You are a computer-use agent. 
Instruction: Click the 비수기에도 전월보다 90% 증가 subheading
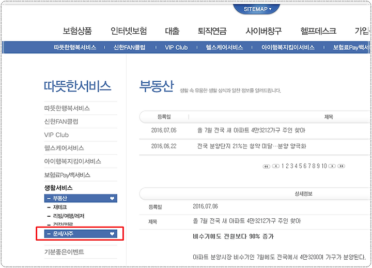coord(234,236)
